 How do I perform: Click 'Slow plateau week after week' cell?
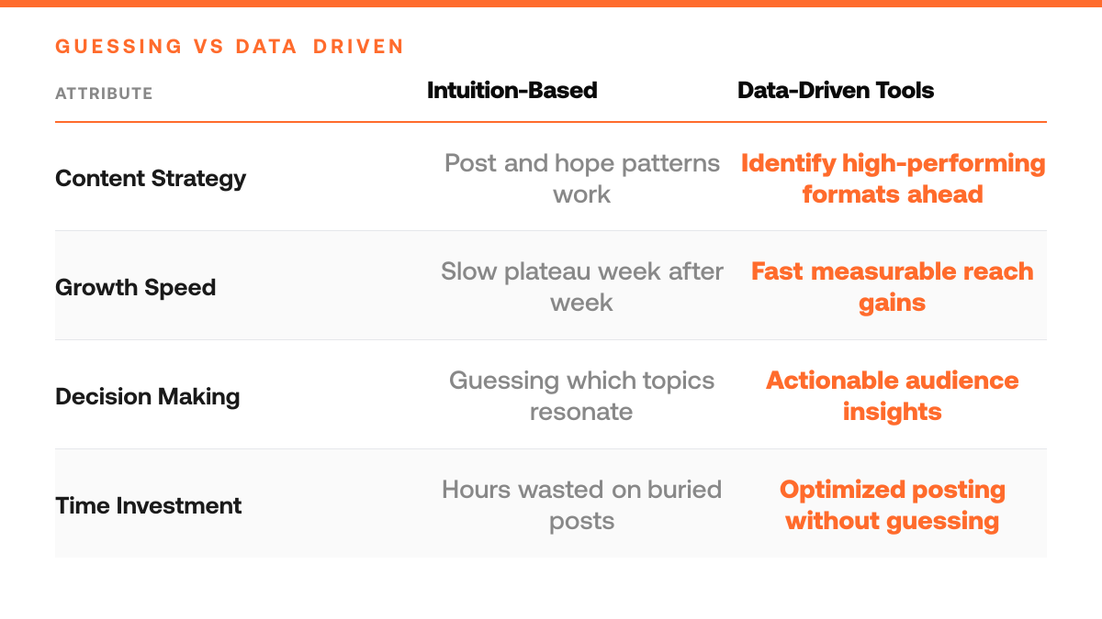click(582, 287)
